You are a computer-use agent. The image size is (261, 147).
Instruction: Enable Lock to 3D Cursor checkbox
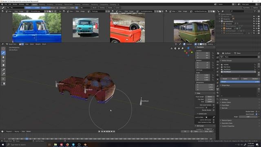(214, 120)
